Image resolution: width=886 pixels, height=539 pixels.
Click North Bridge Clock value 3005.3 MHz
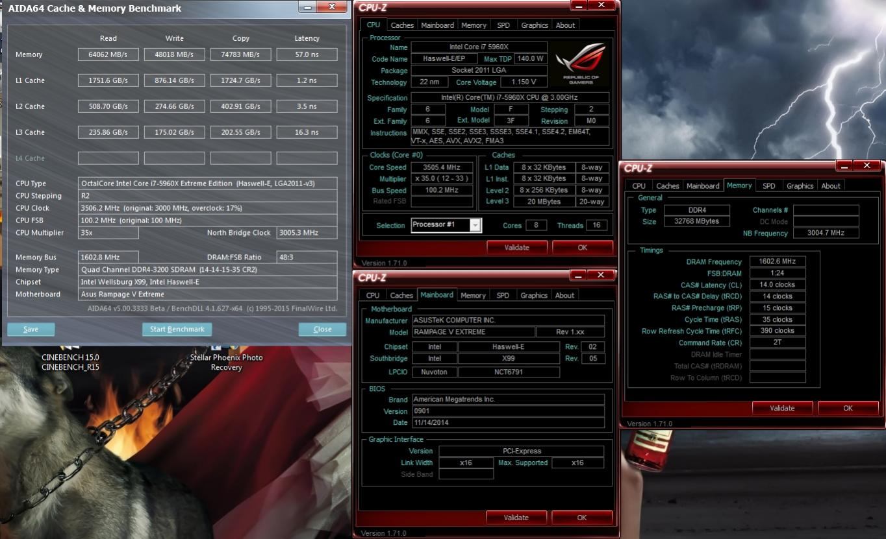click(307, 233)
